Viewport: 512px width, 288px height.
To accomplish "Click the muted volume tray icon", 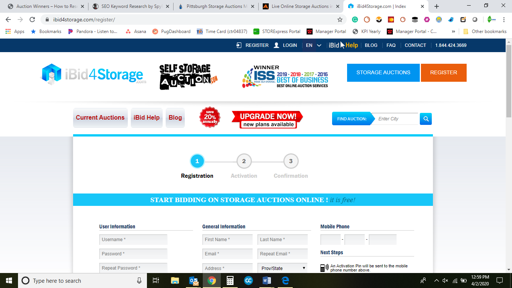I will 445,280.
